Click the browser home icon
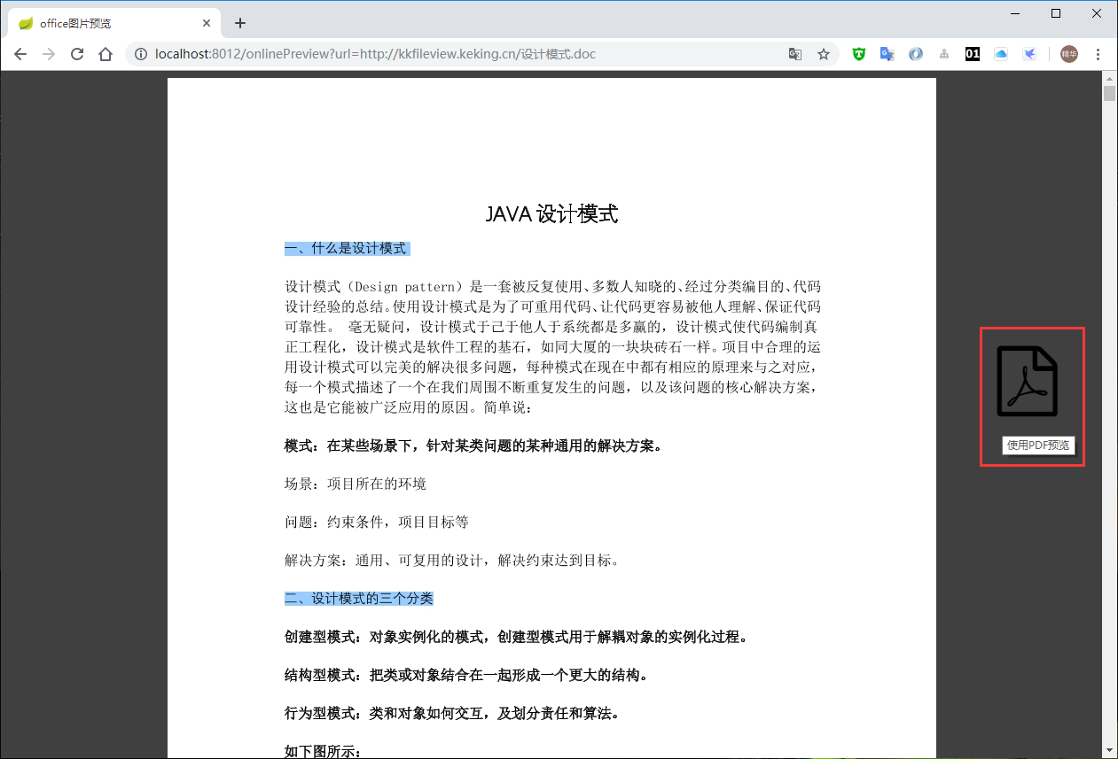The height and width of the screenshot is (759, 1118). tap(105, 54)
